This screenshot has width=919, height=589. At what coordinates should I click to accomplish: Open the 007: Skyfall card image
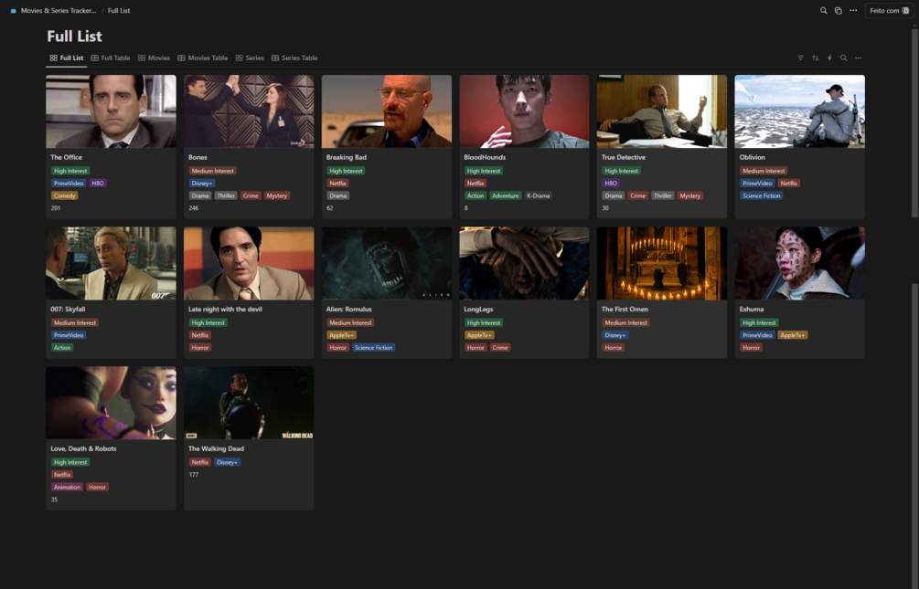[111, 264]
